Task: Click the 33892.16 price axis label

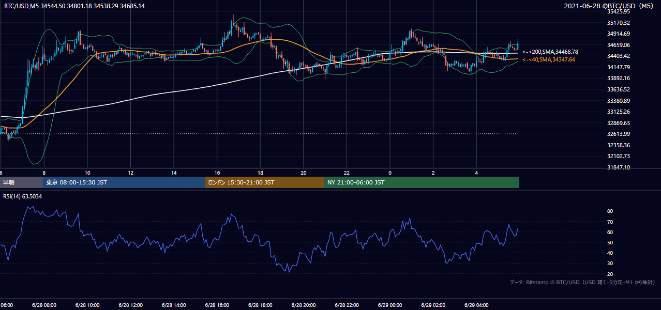Action: click(x=618, y=78)
